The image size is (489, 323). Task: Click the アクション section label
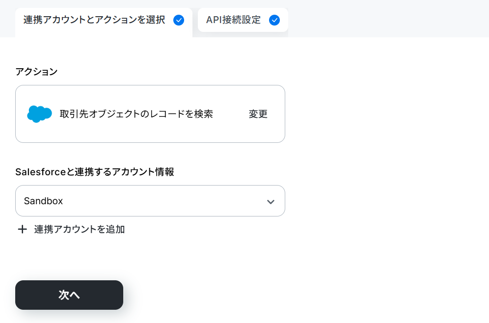(x=36, y=72)
